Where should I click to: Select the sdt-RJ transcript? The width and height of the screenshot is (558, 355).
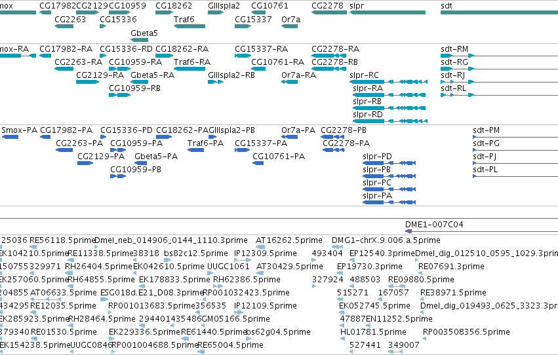click(499, 82)
